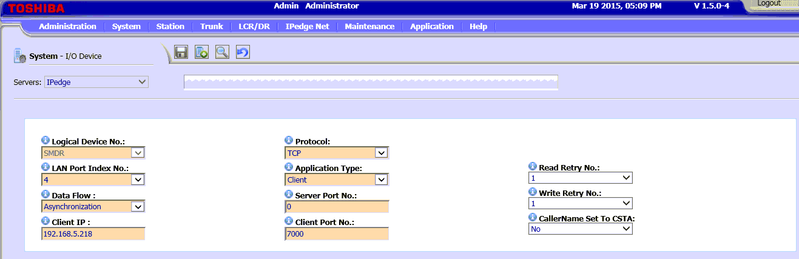
Task: Click info icon beside Read Retry No.
Action: (x=533, y=166)
